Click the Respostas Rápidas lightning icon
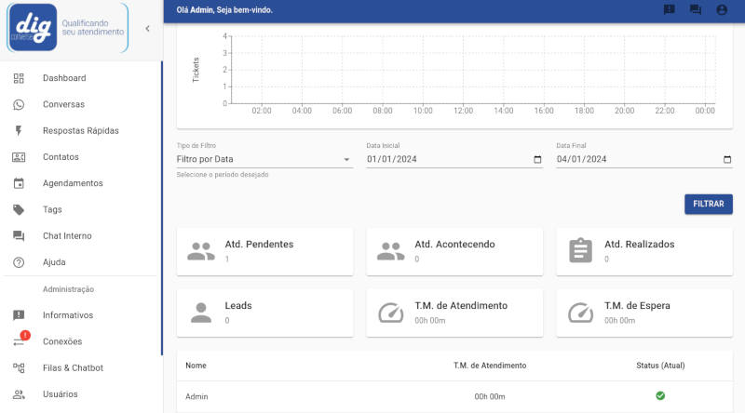This screenshot has width=745, height=413. tap(19, 130)
